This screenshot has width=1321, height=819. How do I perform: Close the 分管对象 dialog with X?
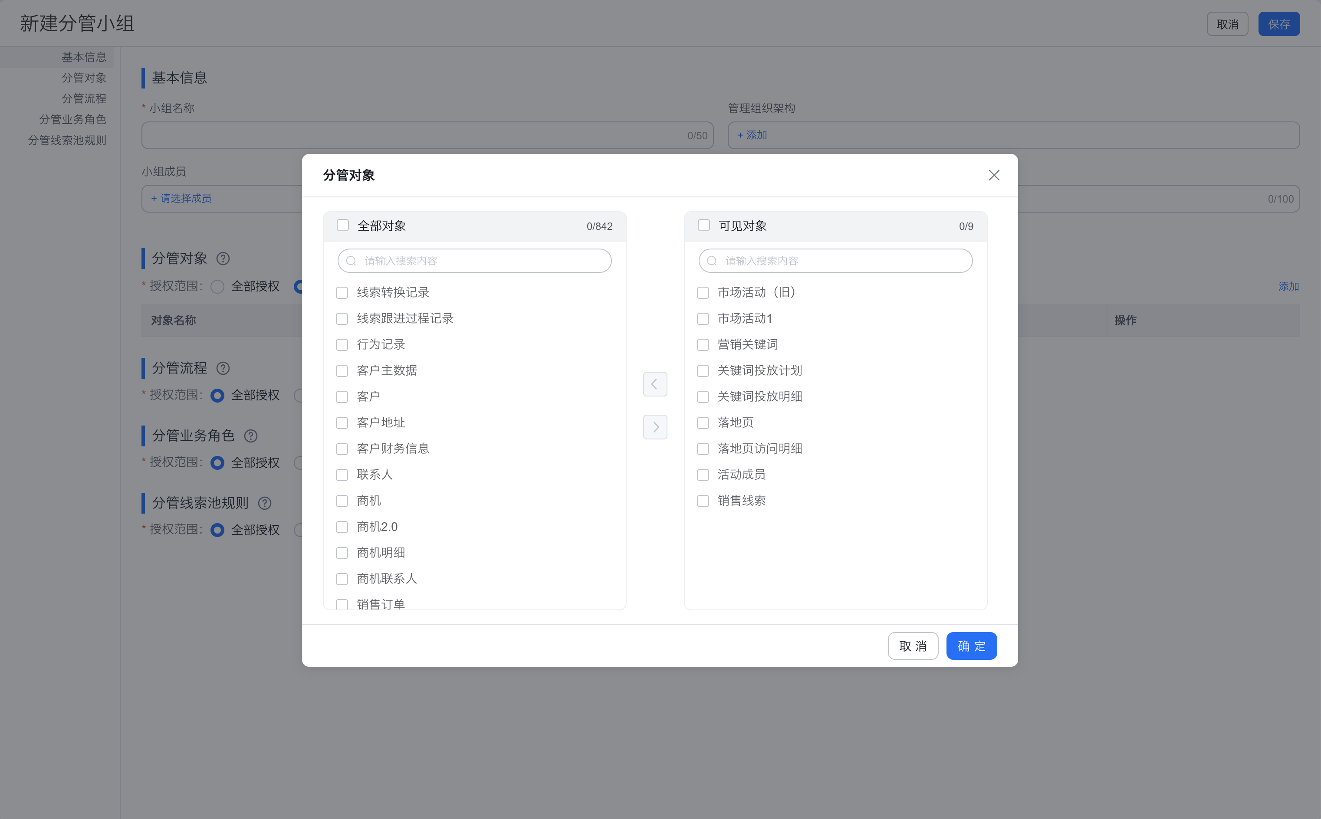(993, 175)
